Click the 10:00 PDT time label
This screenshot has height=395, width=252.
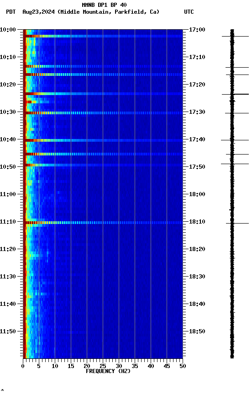click(x=8, y=30)
